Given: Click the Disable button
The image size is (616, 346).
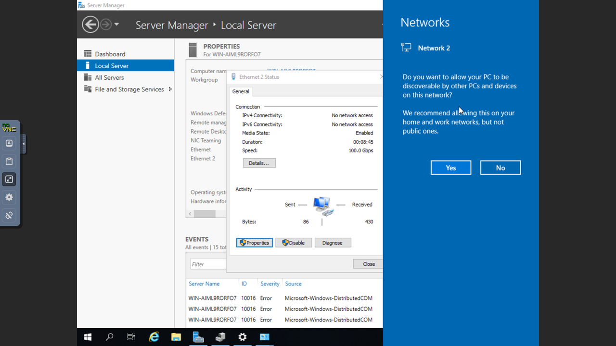Looking at the screenshot, I should pyautogui.click(x=293, y=243).
